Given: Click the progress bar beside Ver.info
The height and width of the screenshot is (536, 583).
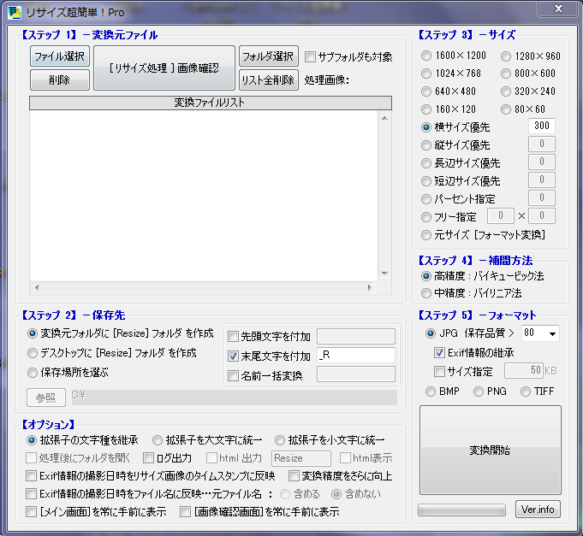Looking at the screenshot, I should click(461, 509).
